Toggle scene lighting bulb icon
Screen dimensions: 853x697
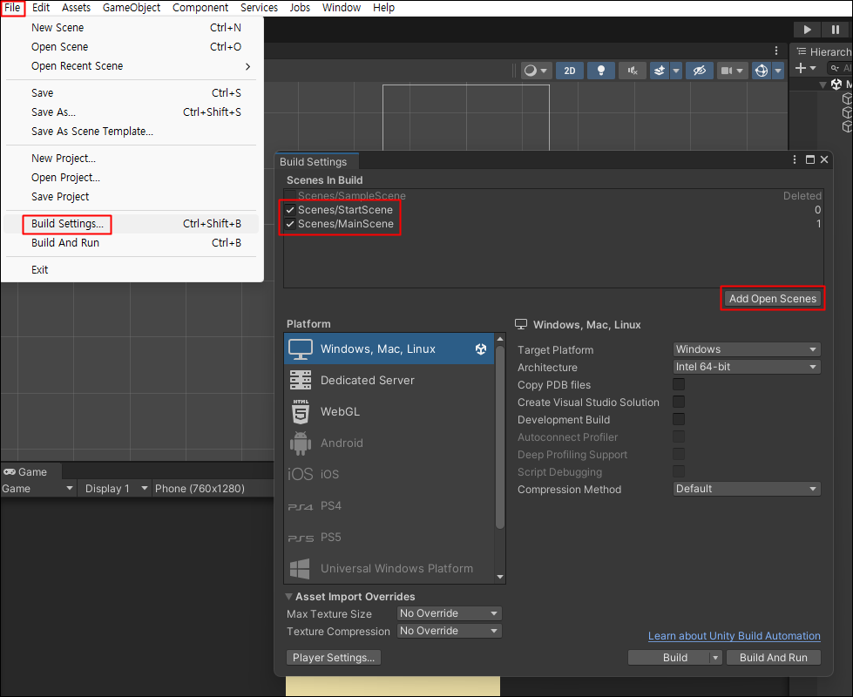click(x=601, y=71)
